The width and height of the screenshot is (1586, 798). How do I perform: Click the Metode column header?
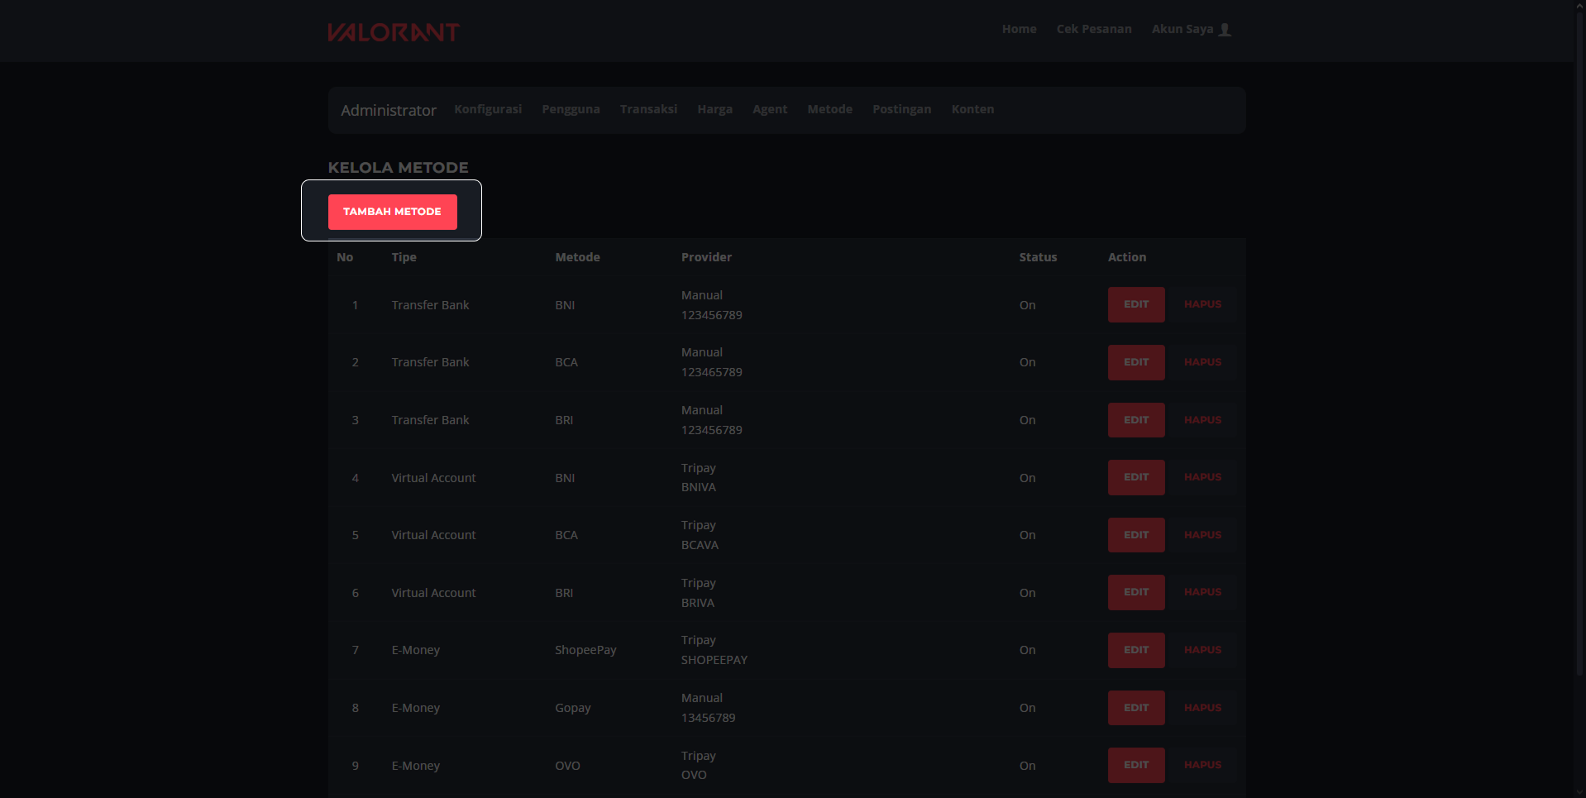point(577,257)
